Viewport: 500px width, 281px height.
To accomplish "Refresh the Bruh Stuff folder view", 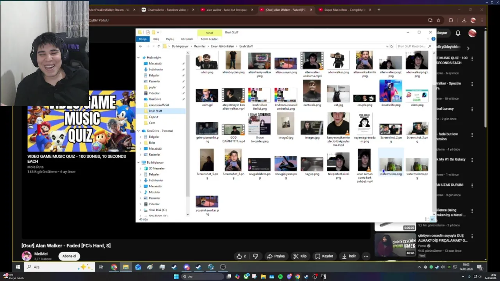I will (x=391, y=46).
